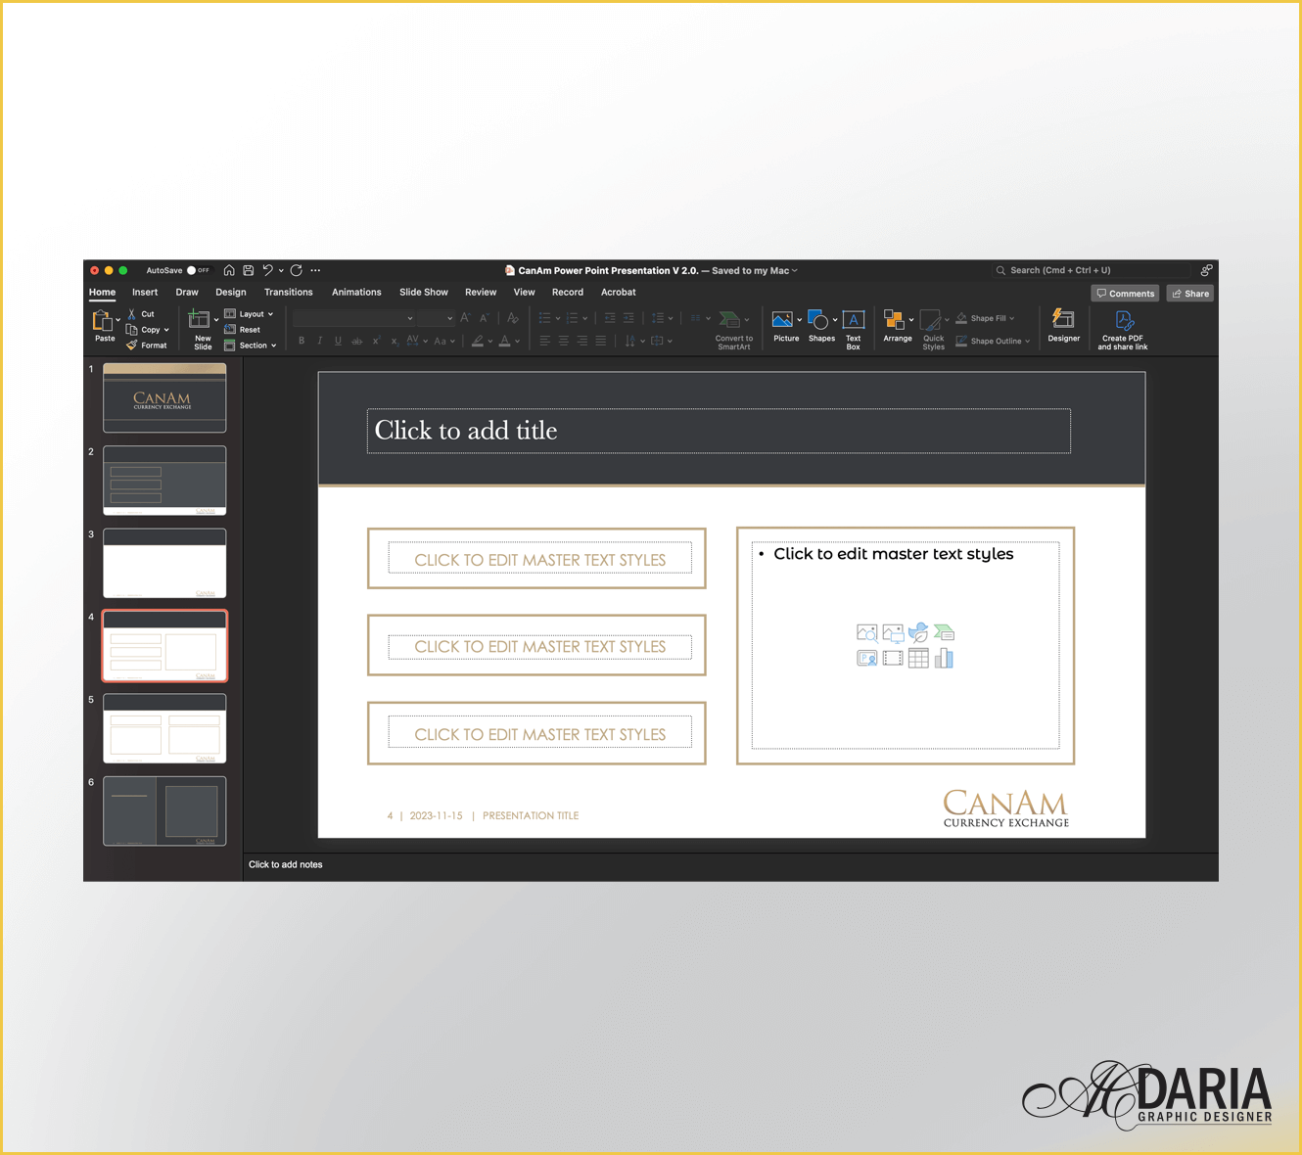Open the Designer pane
This screenshot has width=1302, height=1155.
[x=1063, y=325]
